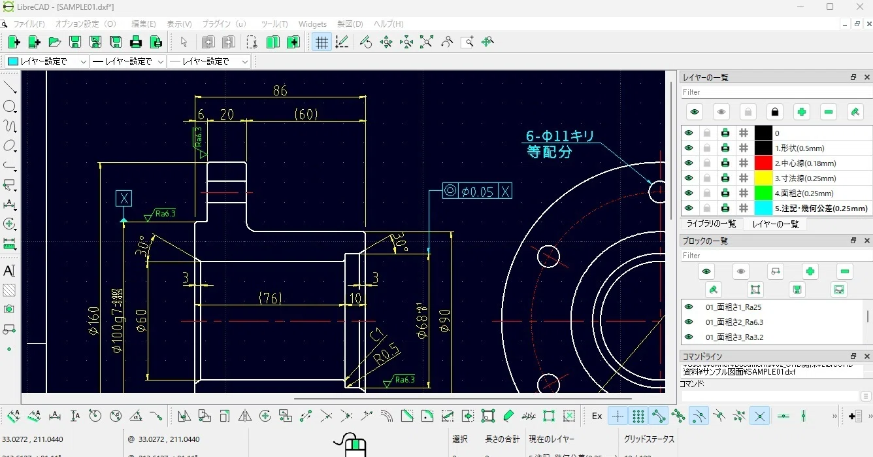
Task: Toggle free snap crosshair button
Action: 618,416
